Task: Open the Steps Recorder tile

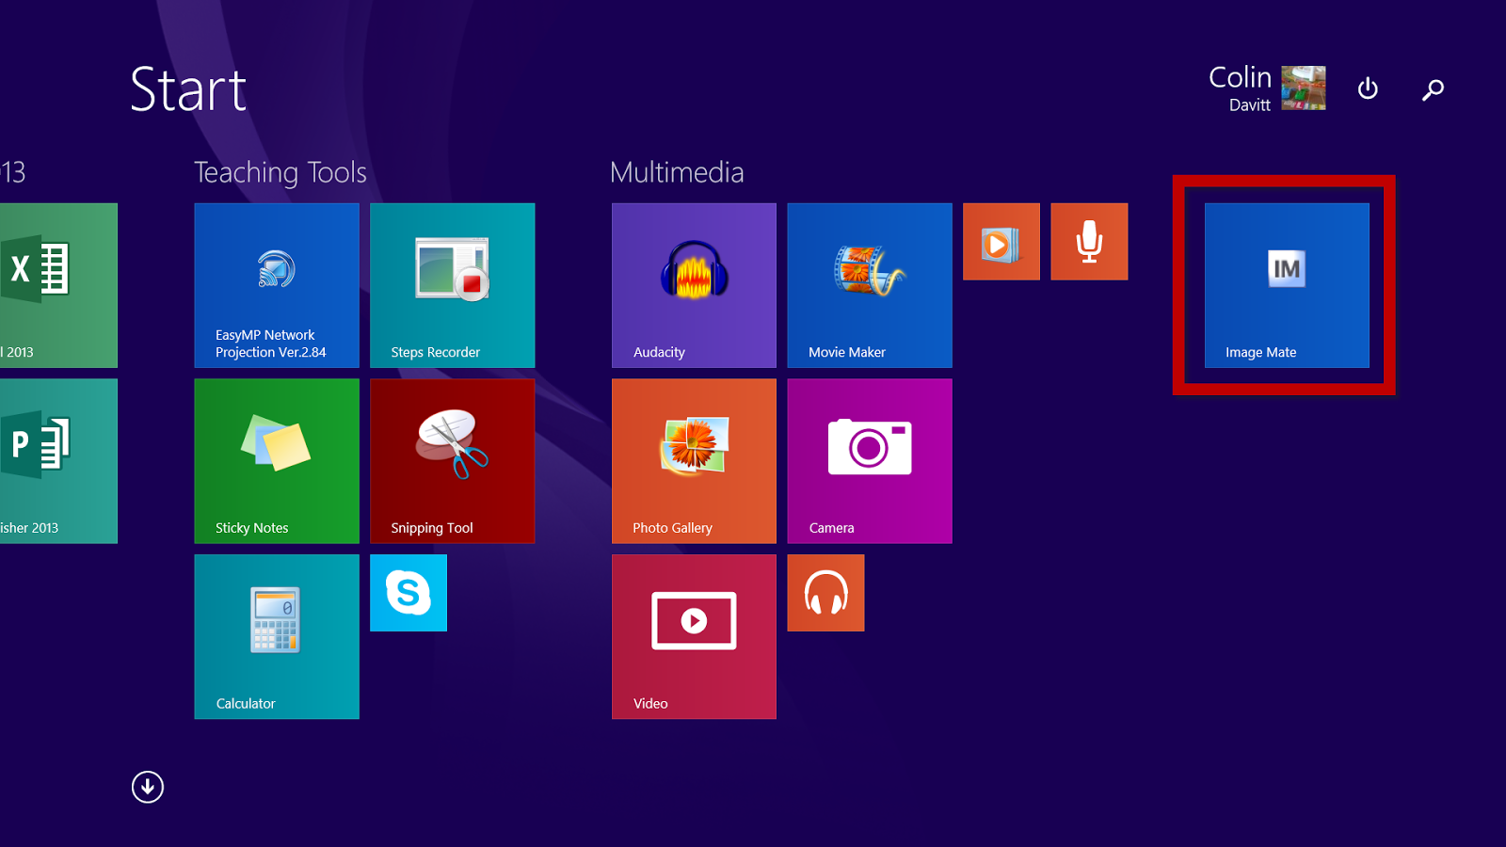Action: pyautogui.click(x=453, y=285)
